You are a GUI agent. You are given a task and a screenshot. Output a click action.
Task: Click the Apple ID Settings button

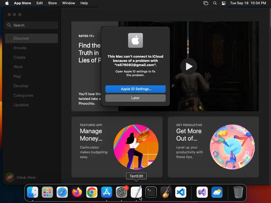tap(135, 89)
